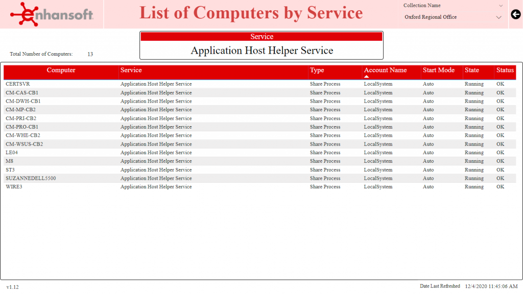The image size is (523, 294).
Task: Expand the Collection Name slicer header chevron
Action: click(x=501, y=6)
